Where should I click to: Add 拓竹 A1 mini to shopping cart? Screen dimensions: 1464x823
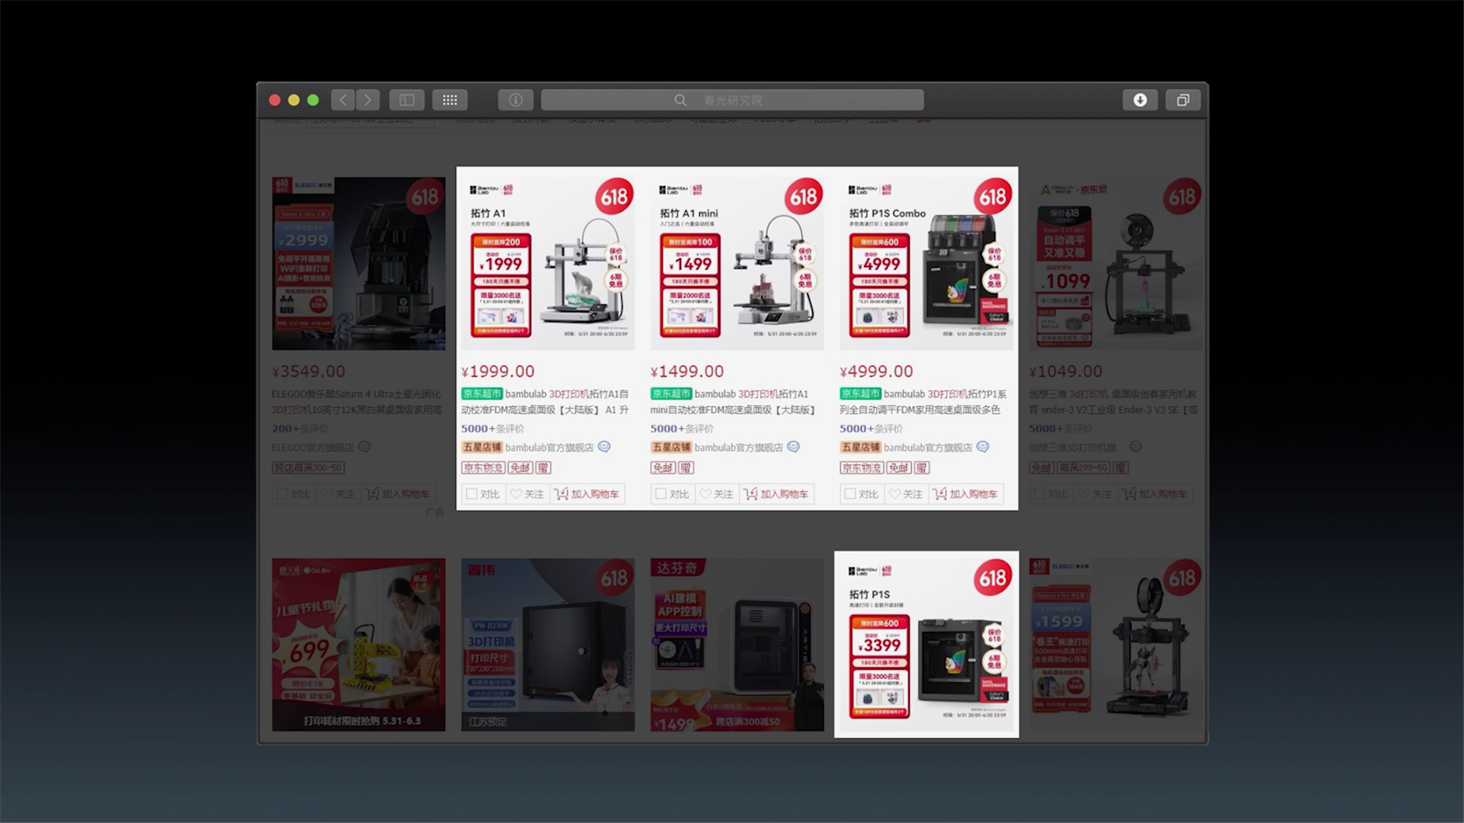click(x=776, y=494)
